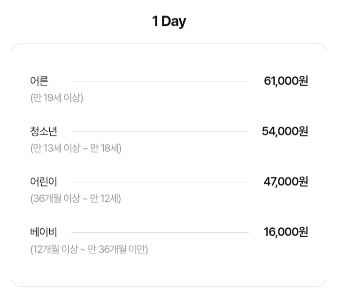
Task: Click the (36개월 이상 ~ 만 12세) note
Action: (x=76, y=199)
